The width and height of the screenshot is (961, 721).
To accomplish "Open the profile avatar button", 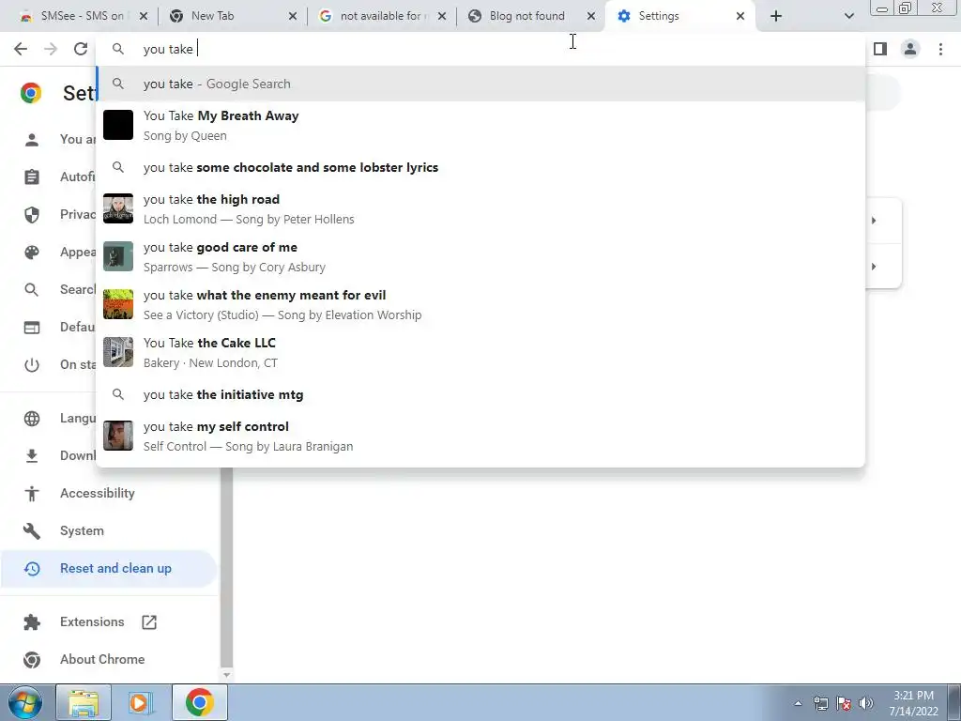I will click(910, 49).
